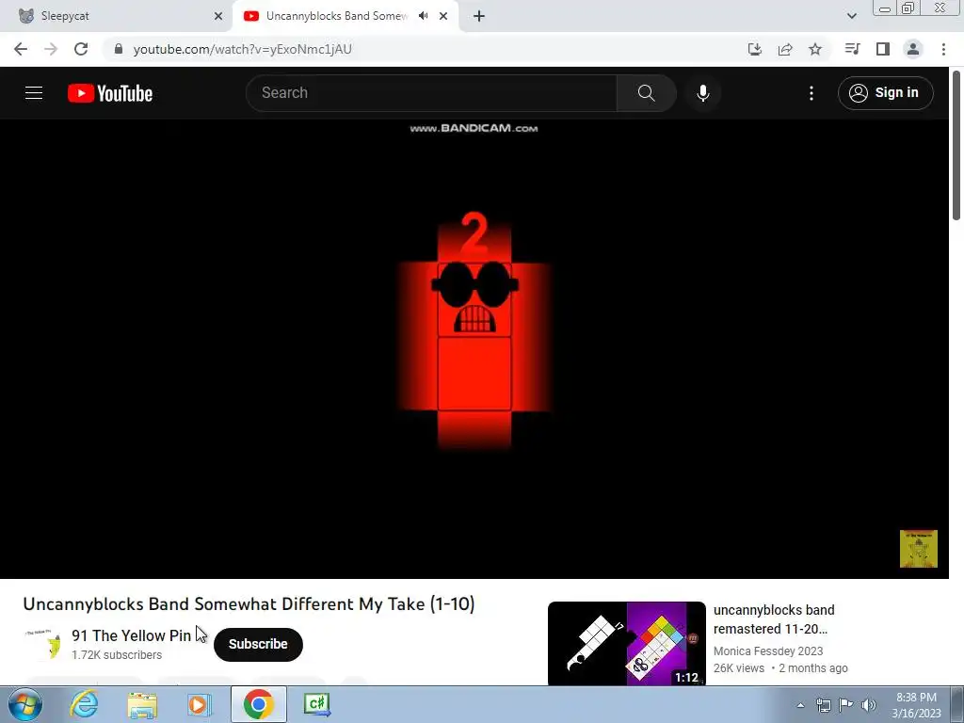Click channel watermark in video corner
Screen dimensions: 964x723
pyautogui.click(x=919, y=549)
